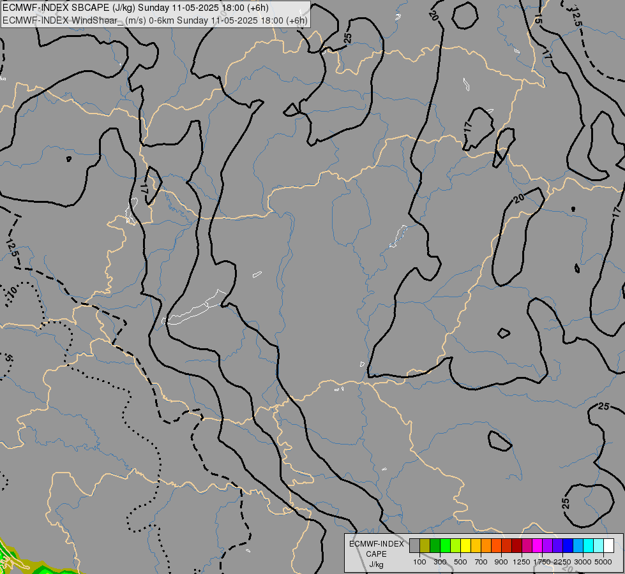625x574 pixels.
Task: Pick the pale cyan legend swatch
Action: [599, 545]
